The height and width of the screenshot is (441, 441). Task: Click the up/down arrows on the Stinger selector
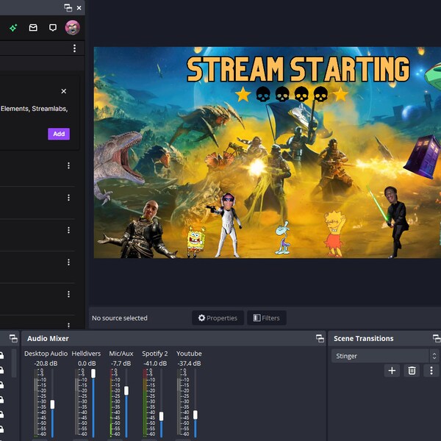pos(434,356)
